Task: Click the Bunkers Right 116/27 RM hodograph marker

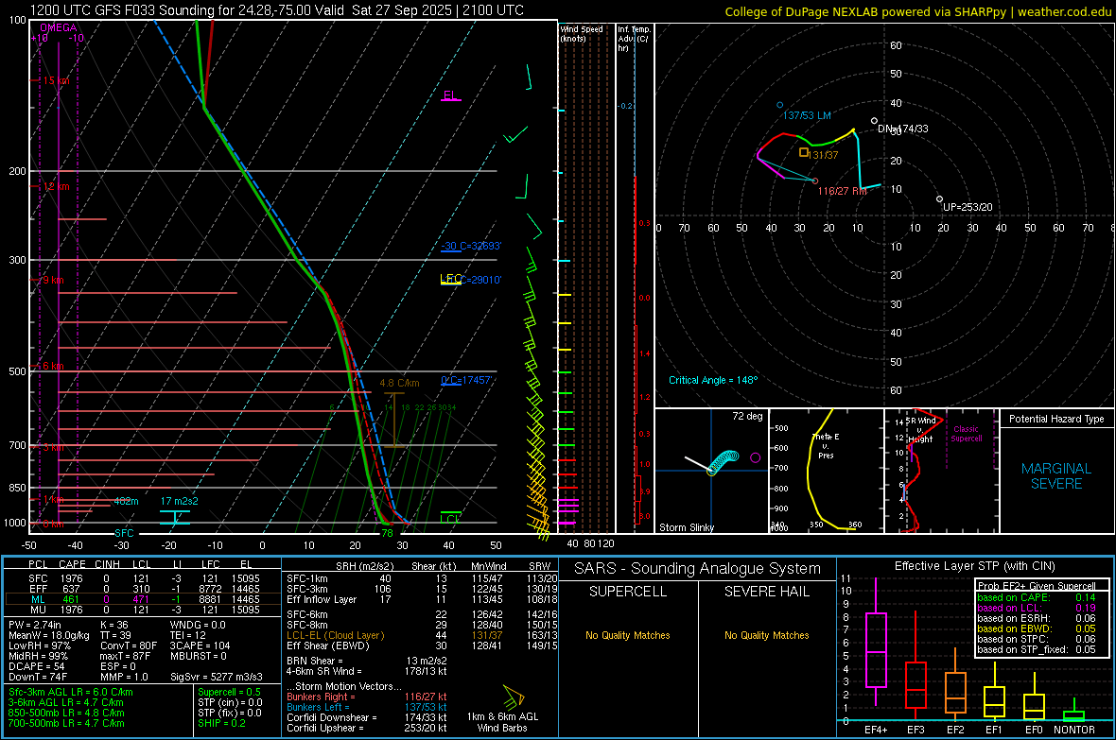Action: (x=815, y=181)
